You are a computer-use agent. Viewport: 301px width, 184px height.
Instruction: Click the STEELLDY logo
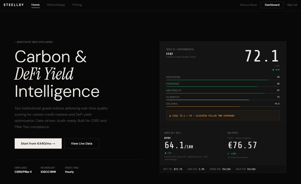[x=14, y=5]
